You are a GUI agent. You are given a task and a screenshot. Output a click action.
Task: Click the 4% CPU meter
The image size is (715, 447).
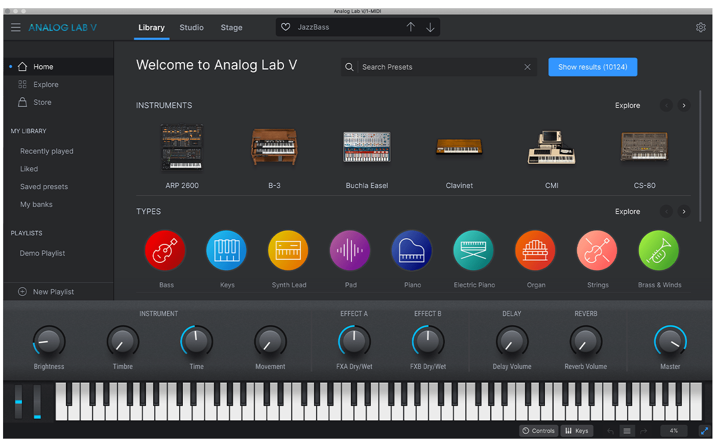pyautogui.click(x=674, y=431)
